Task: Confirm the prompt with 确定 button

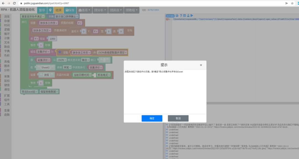Action: [x=152, y=118]
